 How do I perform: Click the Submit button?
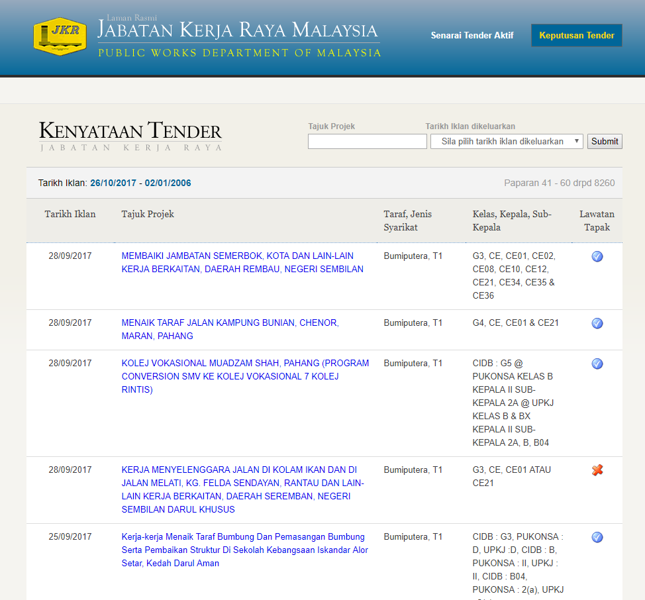coord(605,142)
